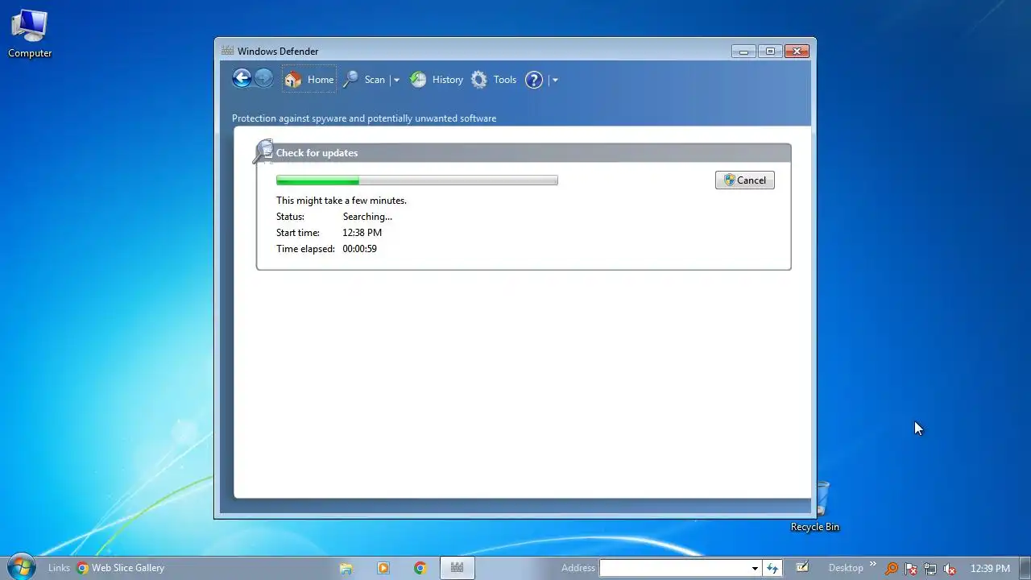Cancel the update check
1031x580 pixels.
(744, 180)
